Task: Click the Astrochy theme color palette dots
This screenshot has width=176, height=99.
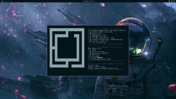Action: click(100, 58)
